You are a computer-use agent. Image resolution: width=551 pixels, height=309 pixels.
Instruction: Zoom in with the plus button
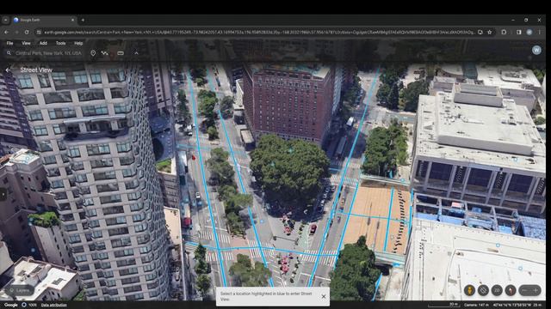(x=536, y=290)
